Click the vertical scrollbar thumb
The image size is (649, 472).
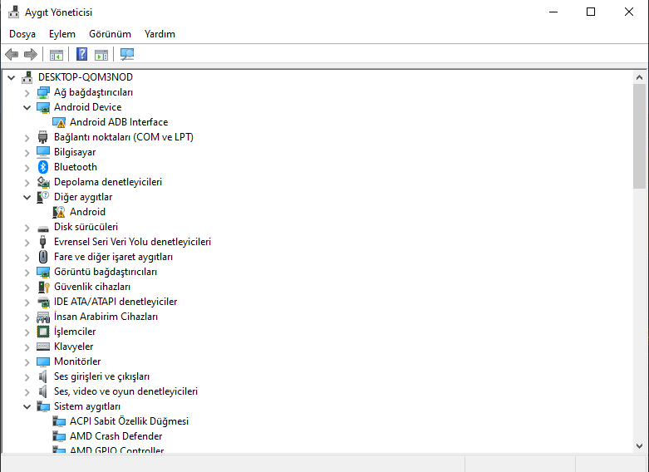639,136
